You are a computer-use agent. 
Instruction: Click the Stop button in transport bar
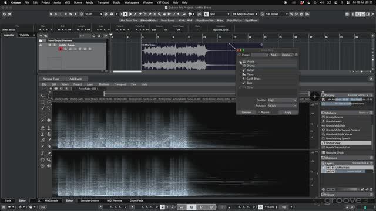[x=192, y=207]
